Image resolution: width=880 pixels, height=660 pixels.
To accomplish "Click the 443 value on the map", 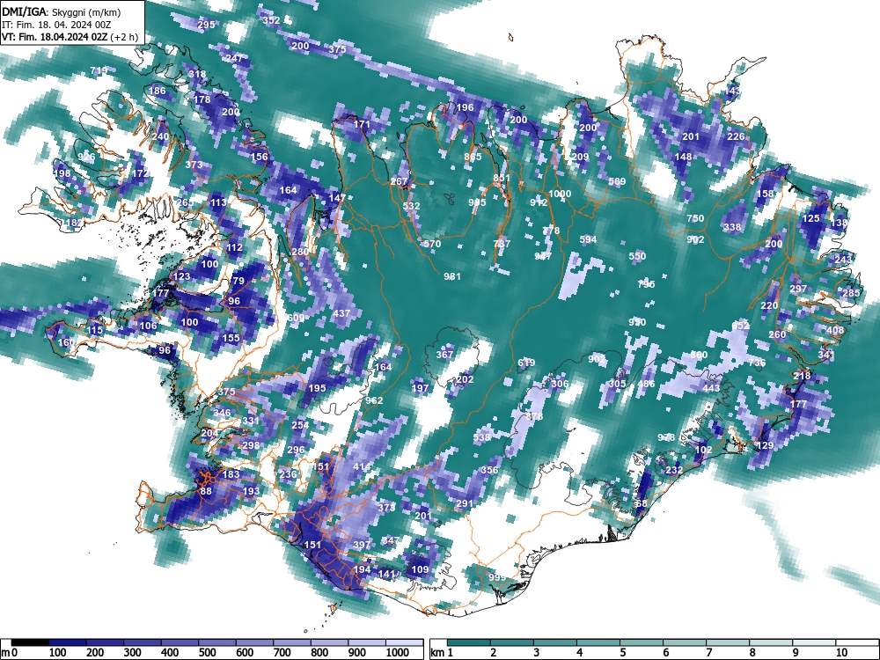I will pos(711,388).
